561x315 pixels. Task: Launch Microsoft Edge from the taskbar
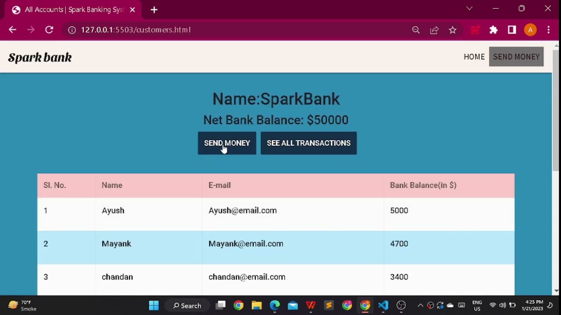coord(275,305)
